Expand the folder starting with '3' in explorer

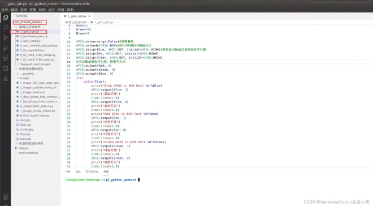[31, 143]
